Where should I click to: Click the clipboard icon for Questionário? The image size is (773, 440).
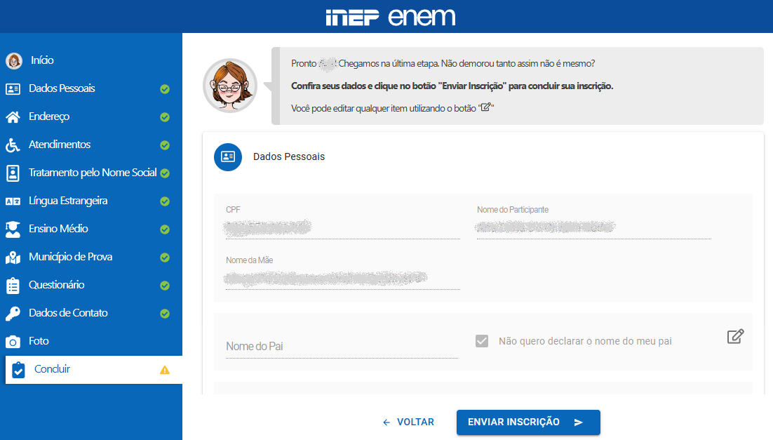pos(13,286)
